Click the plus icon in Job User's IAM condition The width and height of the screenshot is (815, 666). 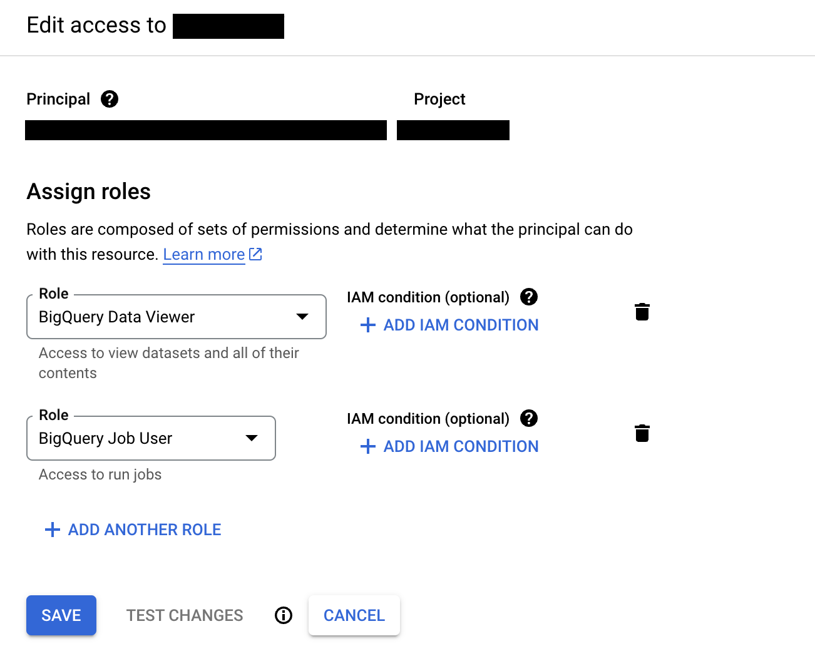tap(368, 446)
